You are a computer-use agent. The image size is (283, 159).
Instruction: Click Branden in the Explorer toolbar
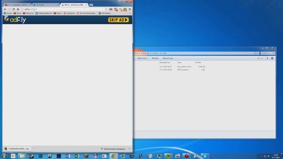point(155,58)
